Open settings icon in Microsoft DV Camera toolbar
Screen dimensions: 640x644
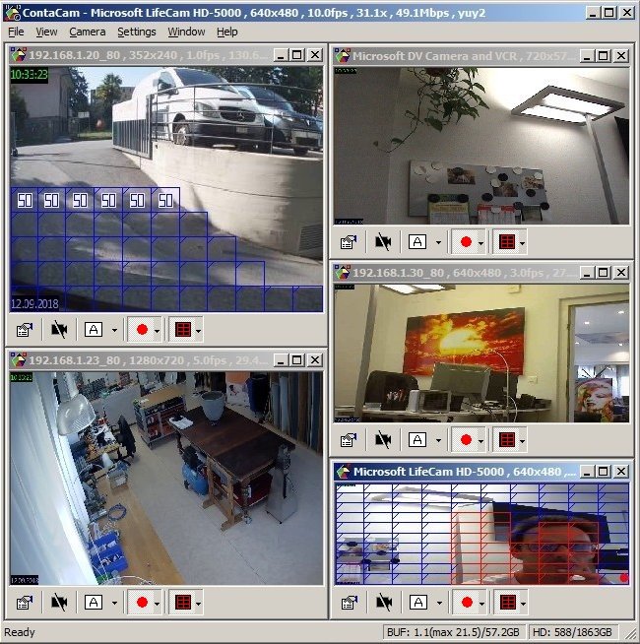point(349,242)
